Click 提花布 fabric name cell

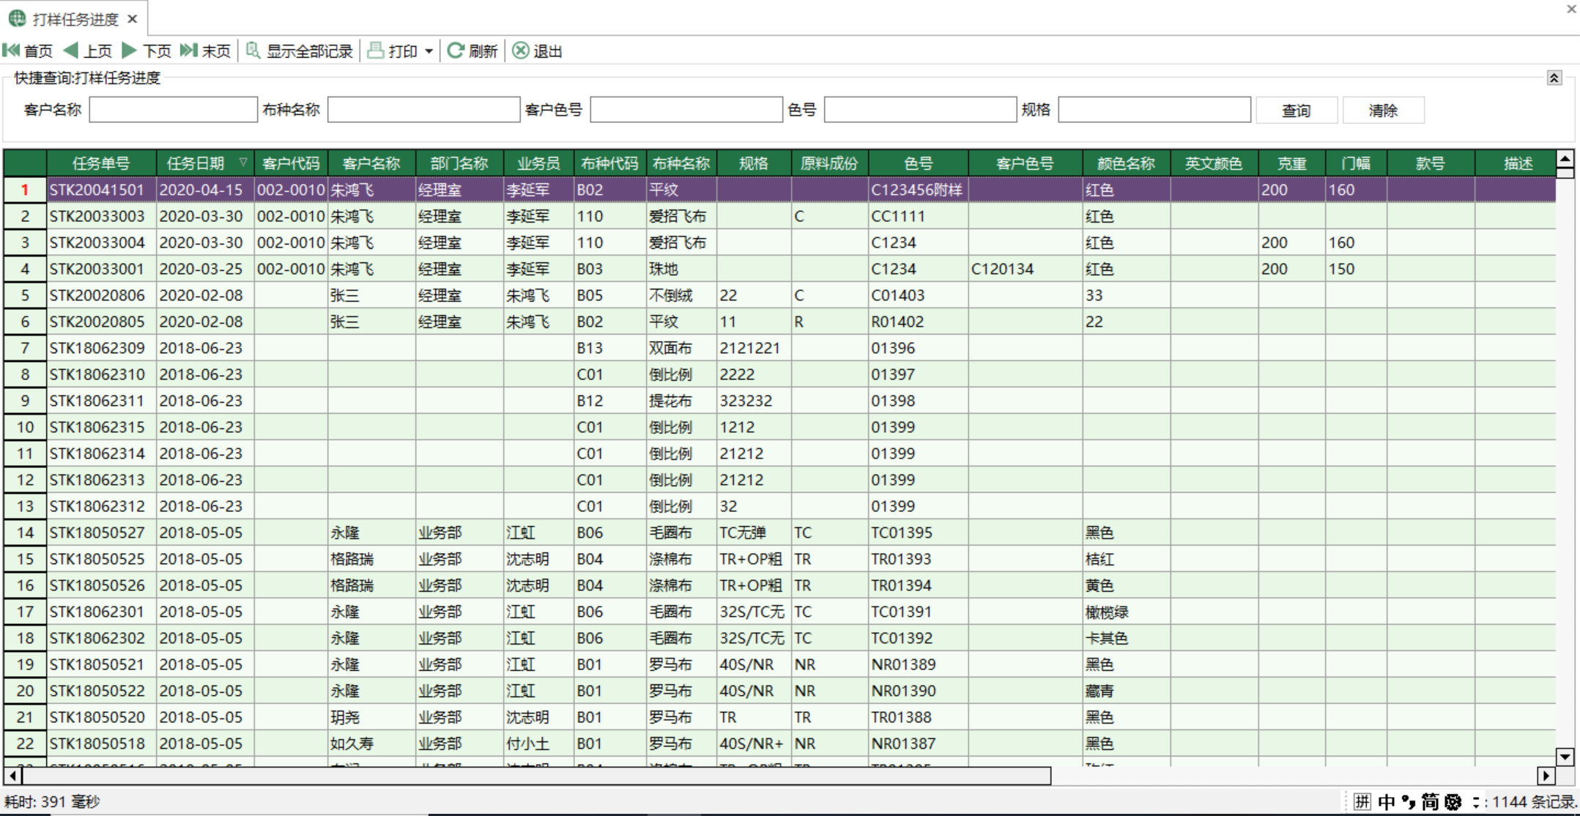point(681,401)
